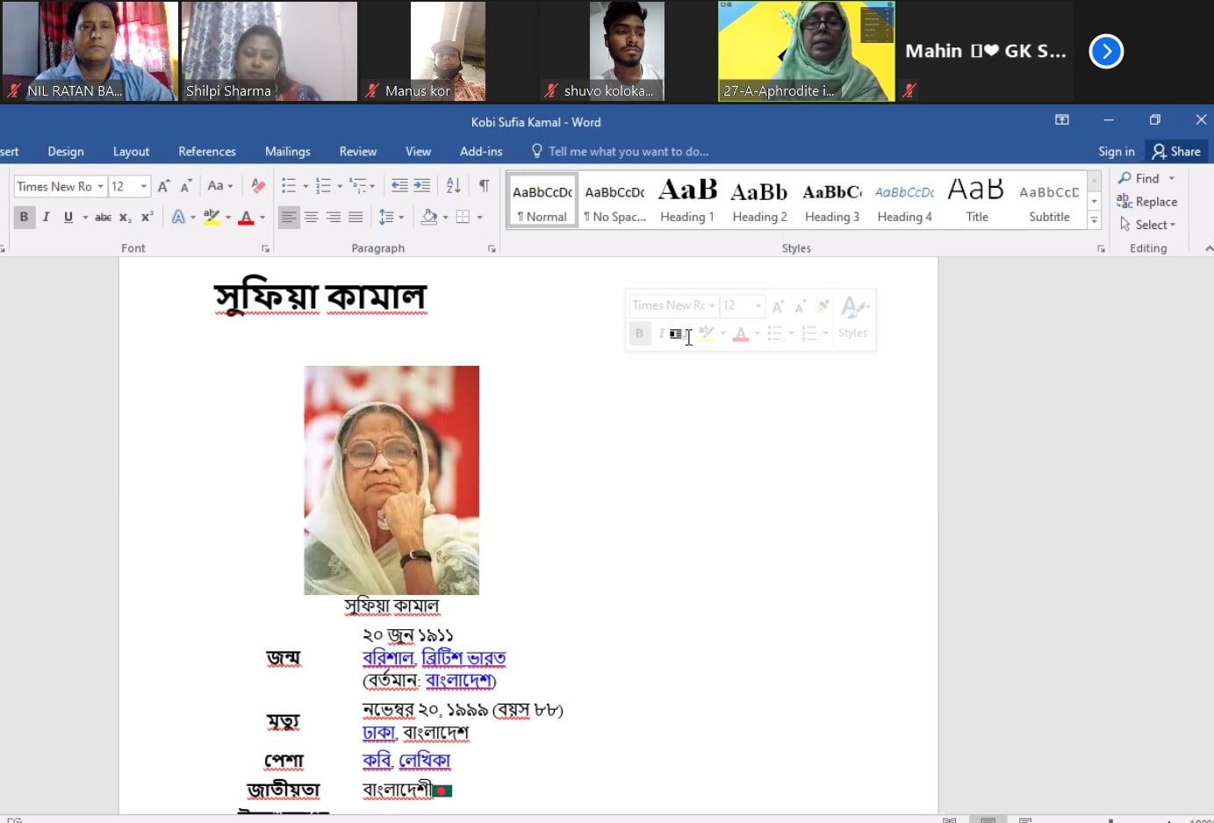Apply yellow text highlight color in ribbon

[211, 217]
